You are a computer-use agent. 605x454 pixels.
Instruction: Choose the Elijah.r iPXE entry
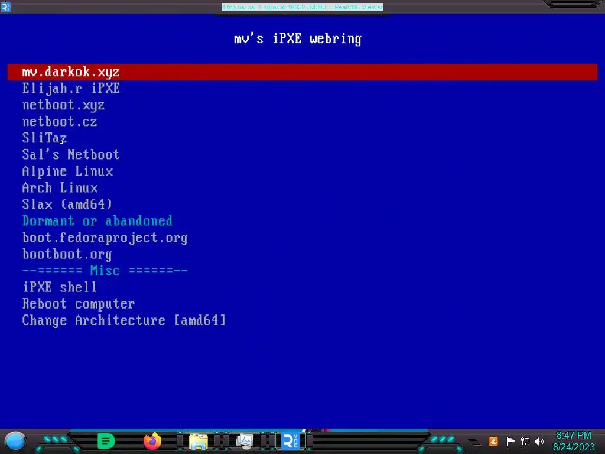71,89
